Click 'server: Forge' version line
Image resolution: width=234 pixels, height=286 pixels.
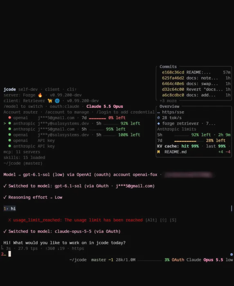(43, 95)
